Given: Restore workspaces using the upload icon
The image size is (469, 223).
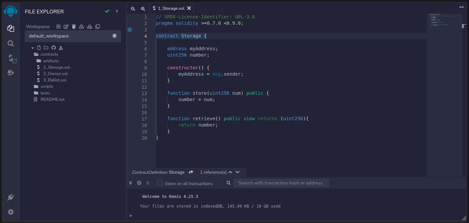Looking at the screenshot, I should click(x=90, y=26).
